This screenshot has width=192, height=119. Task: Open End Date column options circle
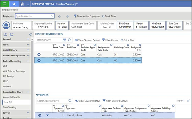pyautogui.click(x=78, y=45)
